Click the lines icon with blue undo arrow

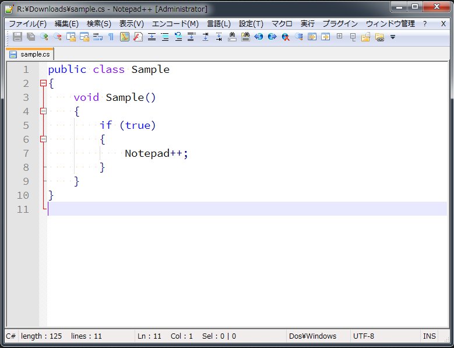(x=178, y=37)
